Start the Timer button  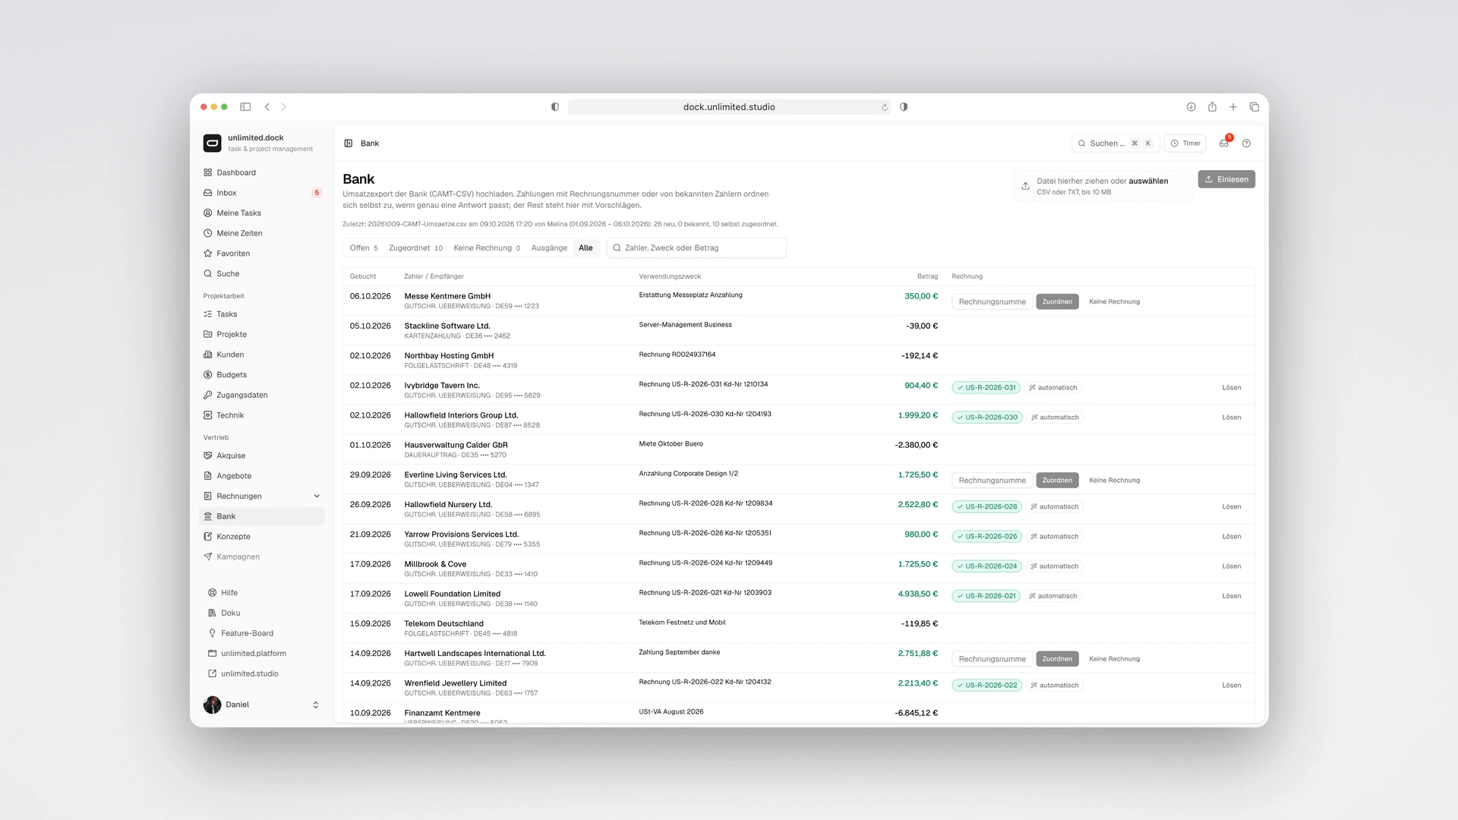1185,143
